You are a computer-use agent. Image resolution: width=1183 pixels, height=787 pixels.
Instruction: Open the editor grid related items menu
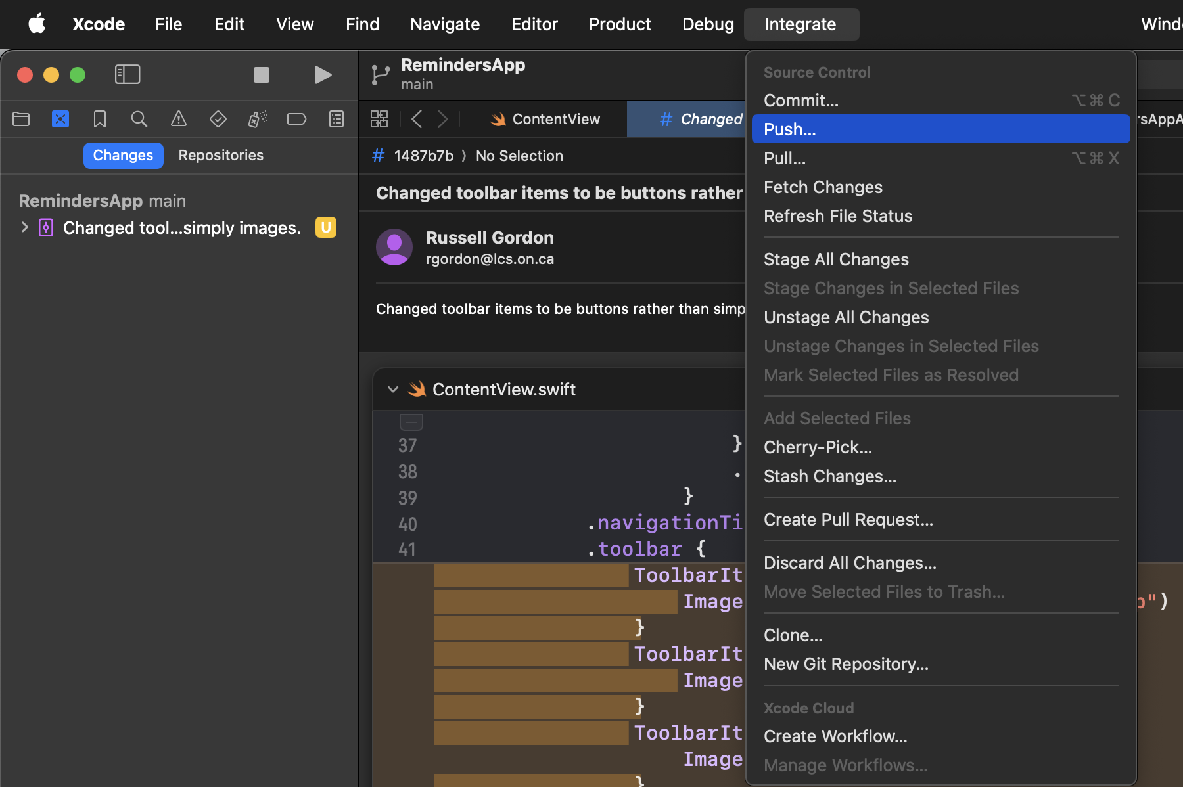379,119
